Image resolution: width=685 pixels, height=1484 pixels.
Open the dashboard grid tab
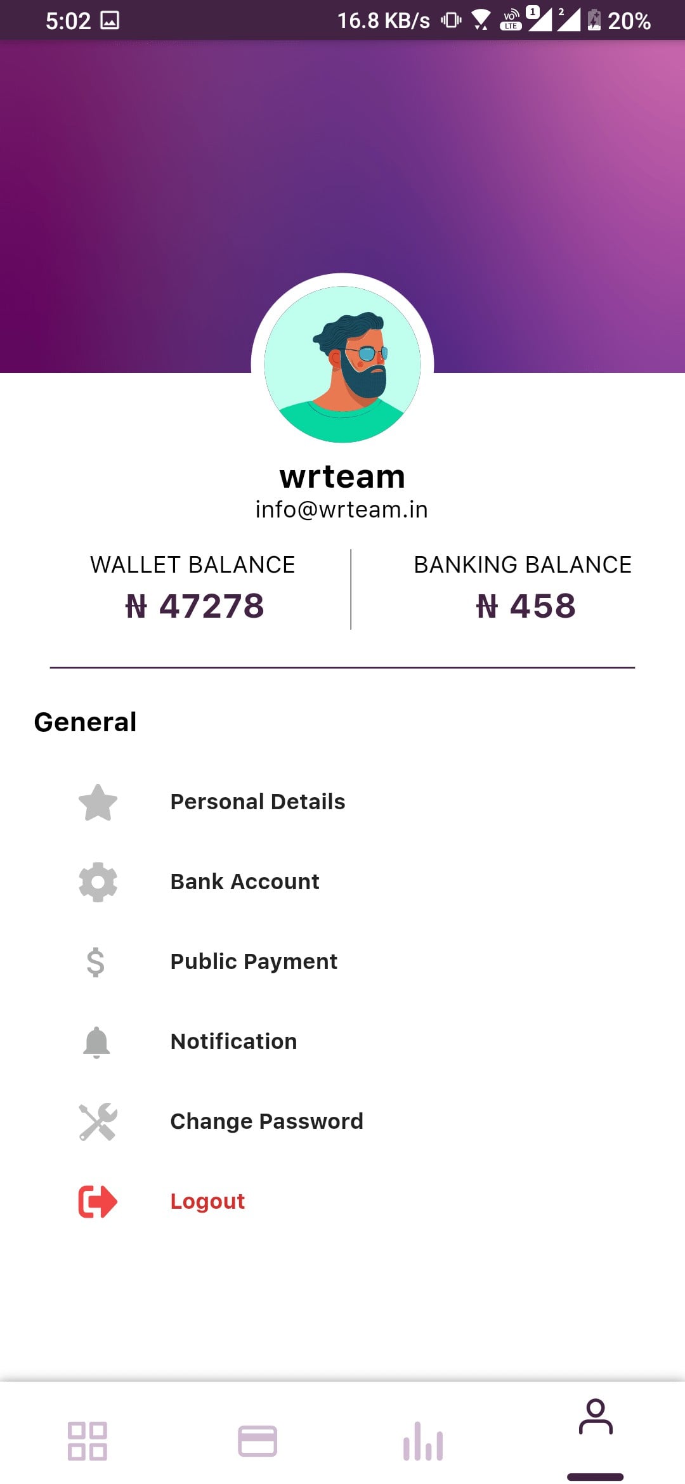88,1441
